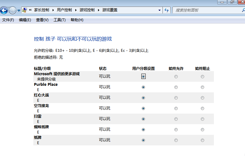Click the greyed forward arrow button
The height and width of the screenshot is (156, 245).
pyautogui.click(x=12, y=11)
